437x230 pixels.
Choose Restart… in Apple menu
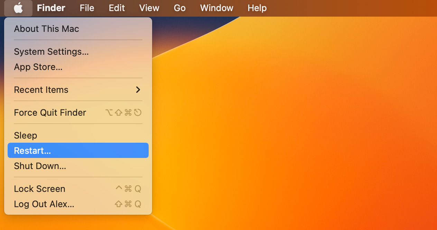pyautogui.click(x=78, y=150)
